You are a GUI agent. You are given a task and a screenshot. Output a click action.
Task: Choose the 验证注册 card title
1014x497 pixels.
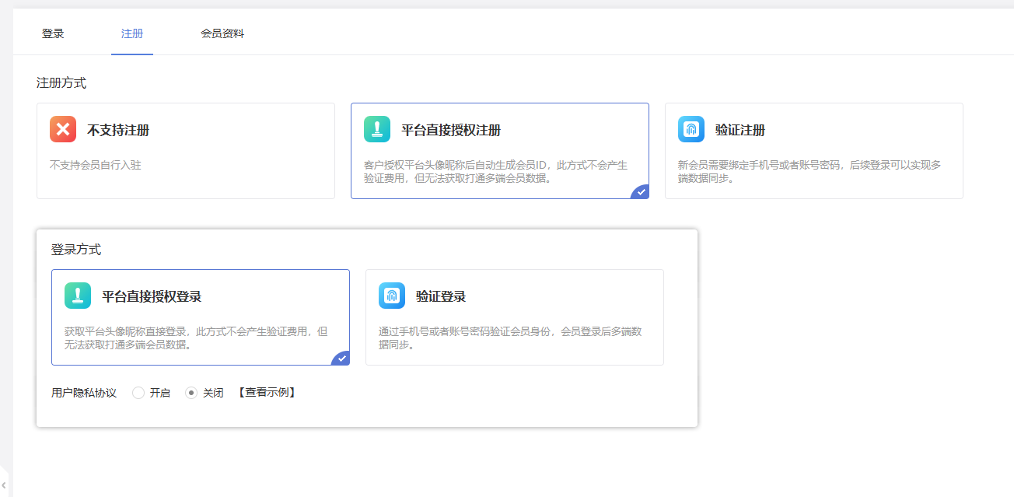pos(740,130)
